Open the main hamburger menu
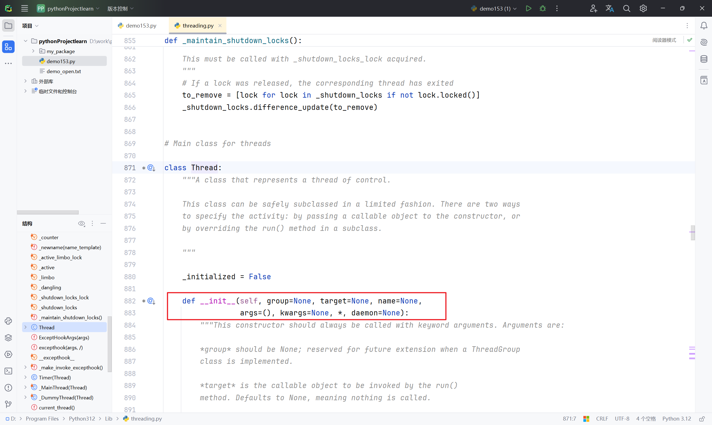The width and height of the screenshot is (712, 425). 25,8
